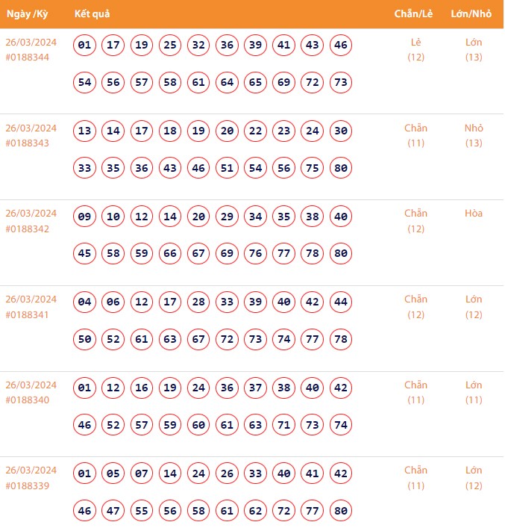The image size is (505, 528).
Task: Click ball 04 in draw #0188341
Action: [x=85, y=302]
